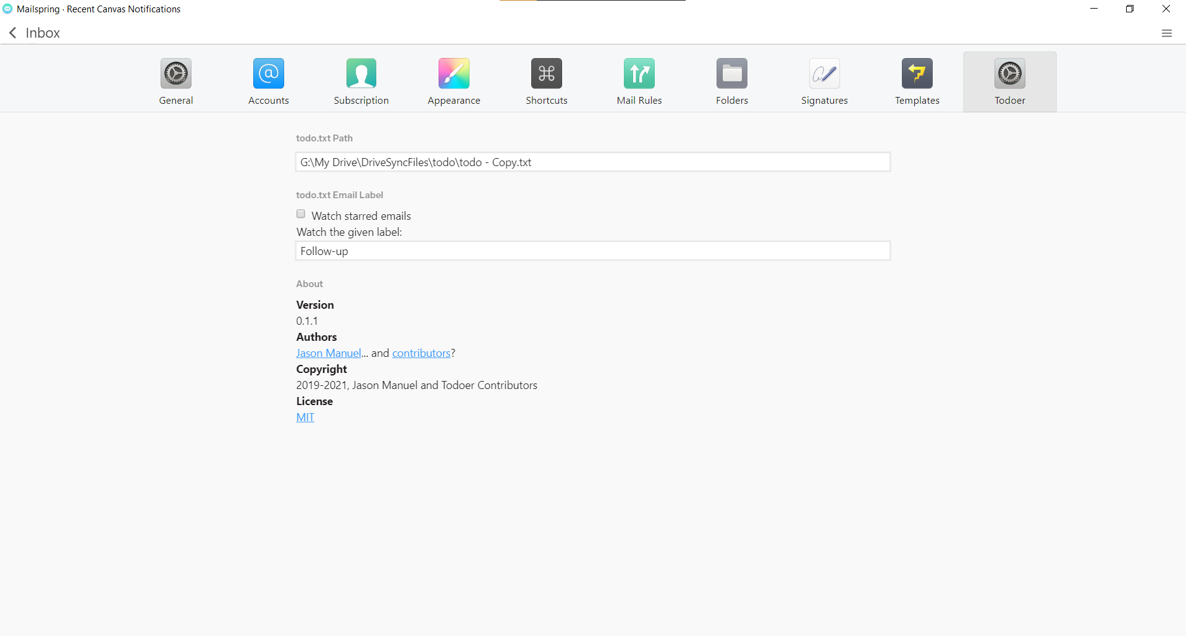Select the Shortcuts command-key icon
This screenshot has height=636, width=1186.
point(547,73)
